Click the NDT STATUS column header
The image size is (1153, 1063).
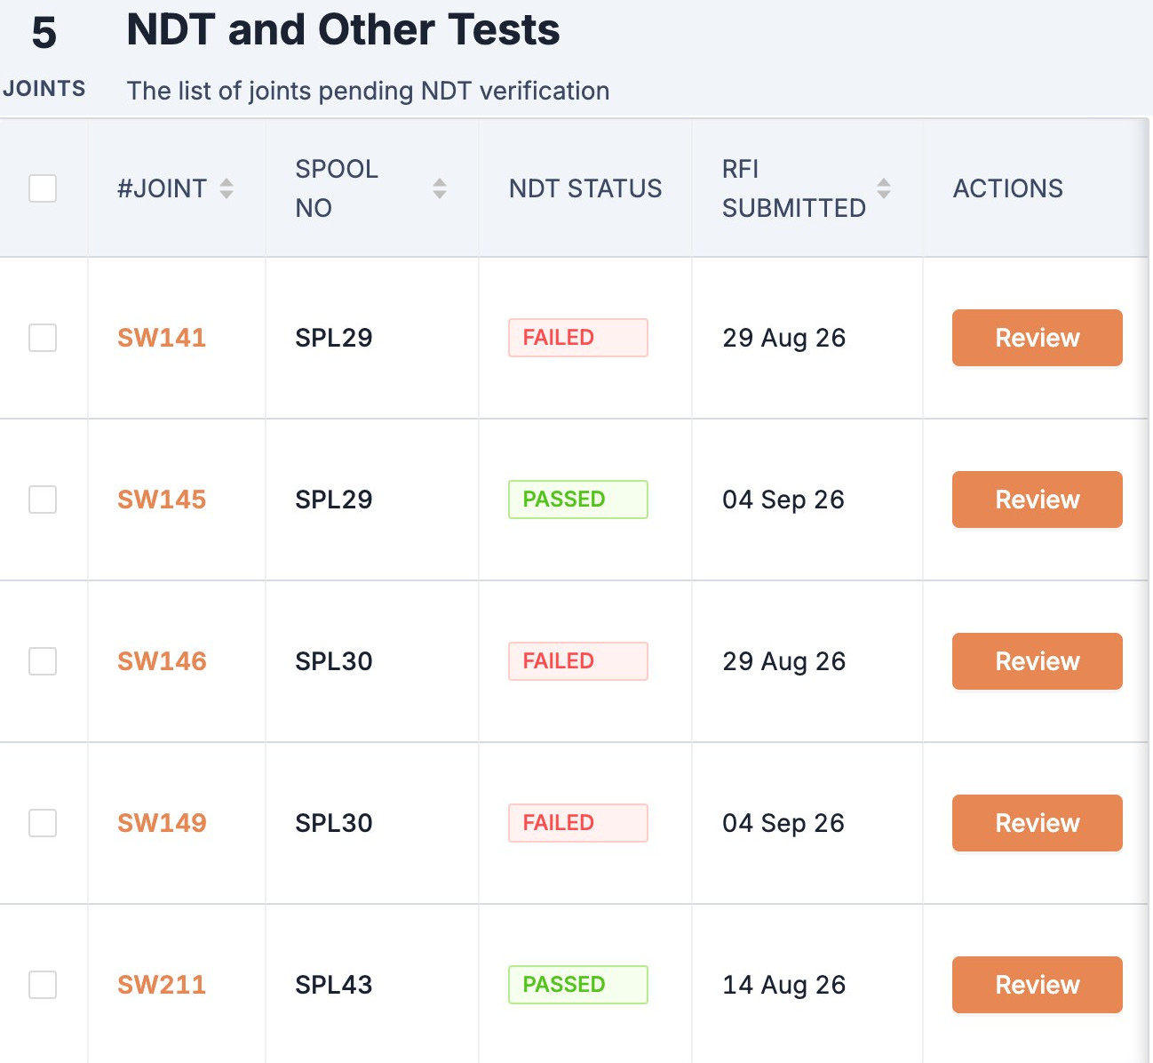585,188
